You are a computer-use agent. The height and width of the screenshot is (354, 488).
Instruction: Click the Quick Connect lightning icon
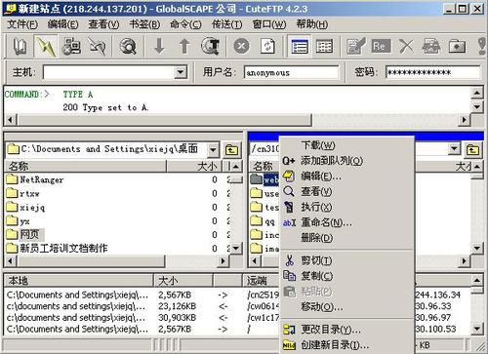tap(46, 46)
